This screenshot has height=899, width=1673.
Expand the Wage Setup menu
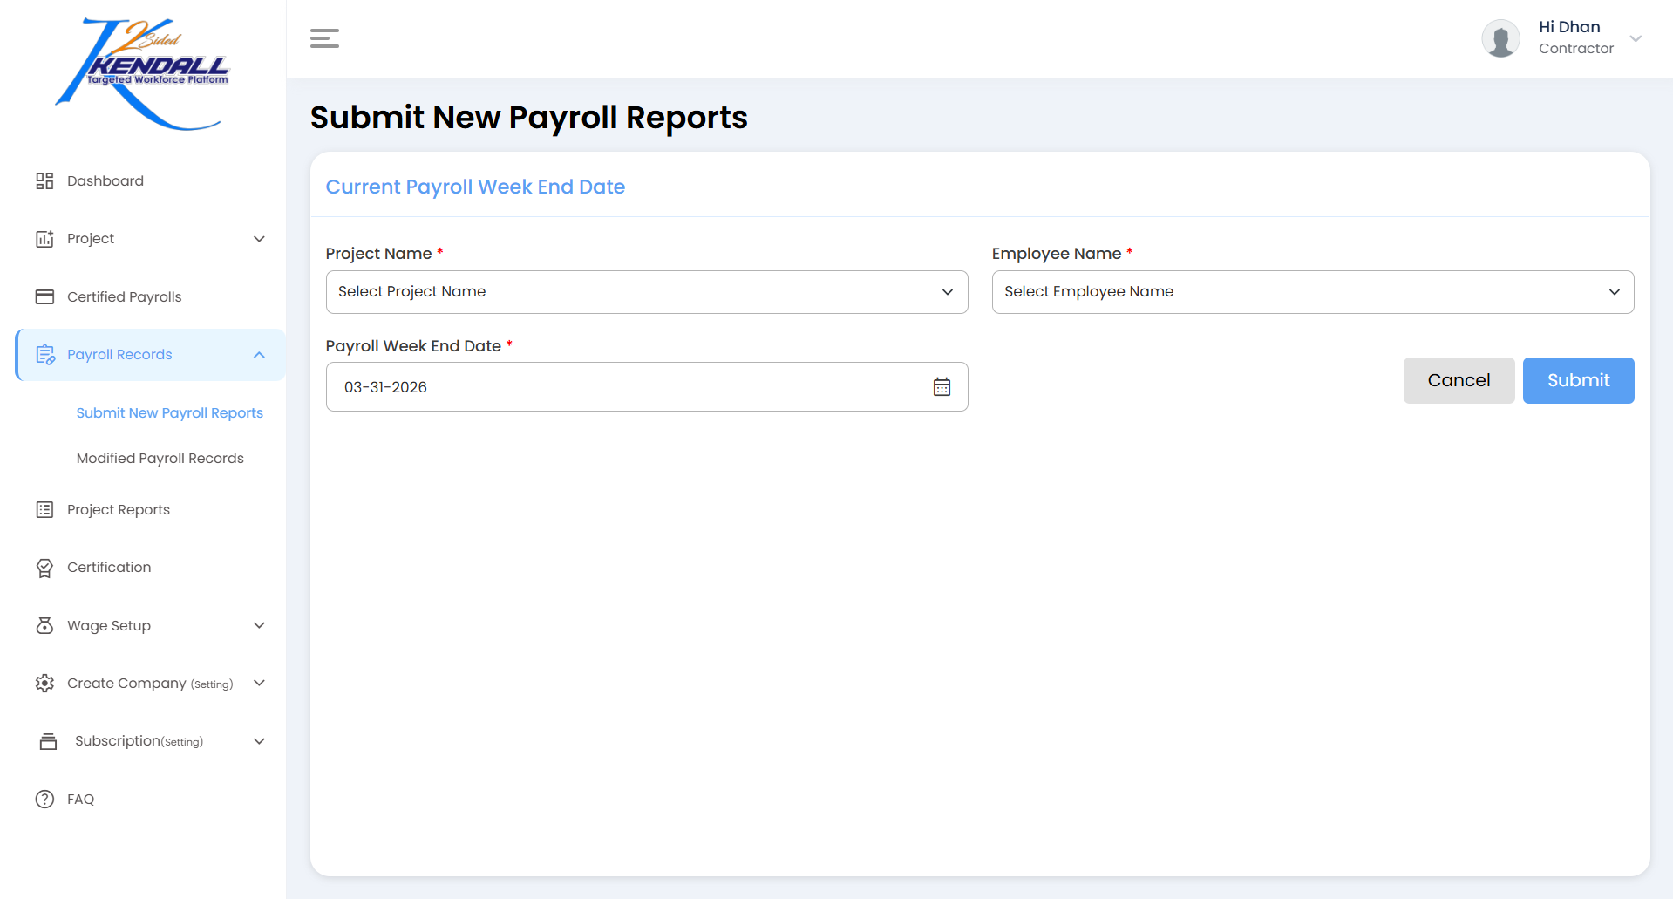click(x=259, y=625)
